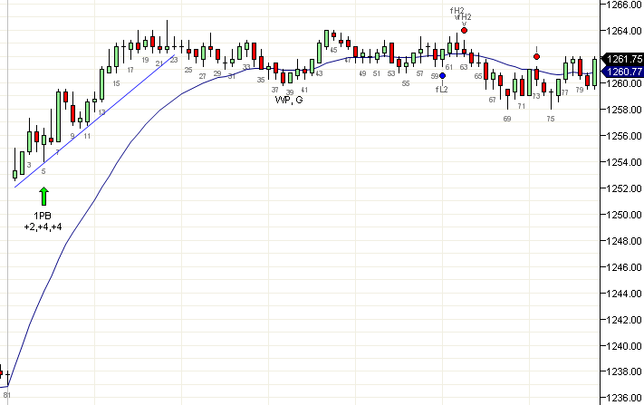Select the blue dot marker above fL2
This screenshot has width=644, height=405.
pos(442,75)
